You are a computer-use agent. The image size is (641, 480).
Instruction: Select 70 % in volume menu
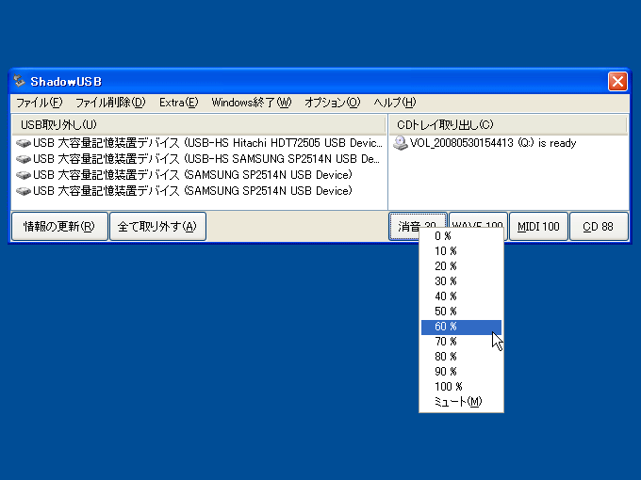pyautogui.click(x=461, y=342)
